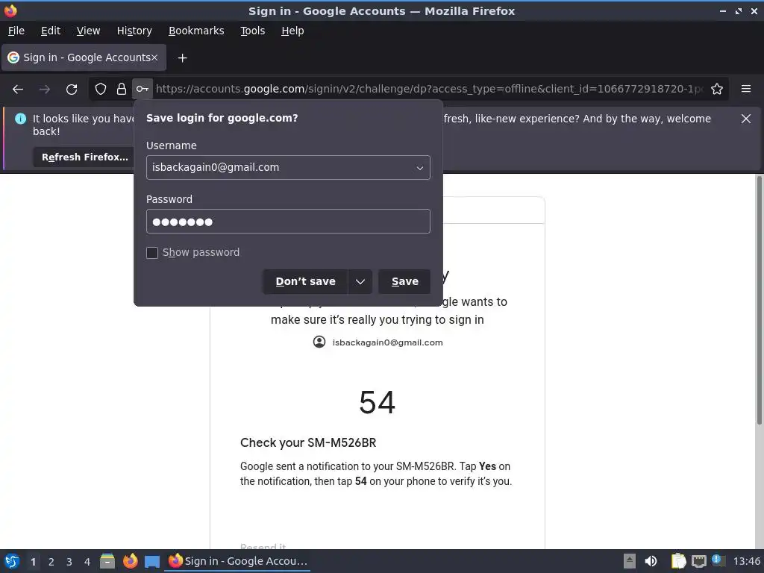Click the info icon in notification bar

click(20, 119)
